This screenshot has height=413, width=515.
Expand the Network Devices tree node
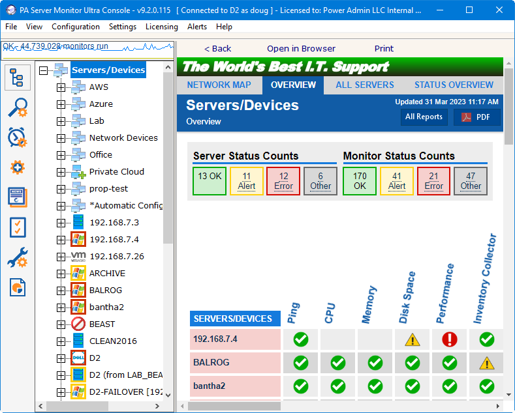click(61, 138)
